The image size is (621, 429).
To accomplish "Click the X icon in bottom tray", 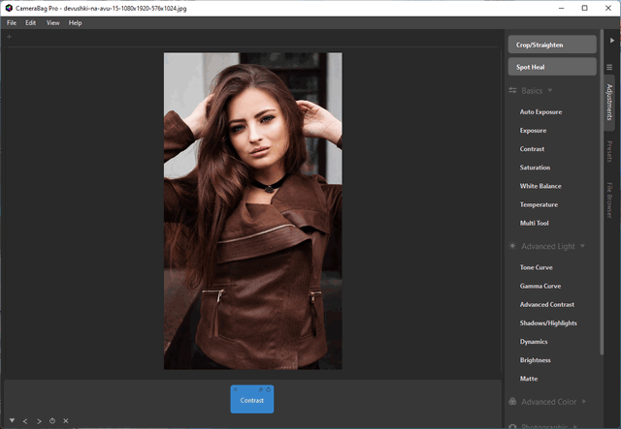I will (66, 421).
